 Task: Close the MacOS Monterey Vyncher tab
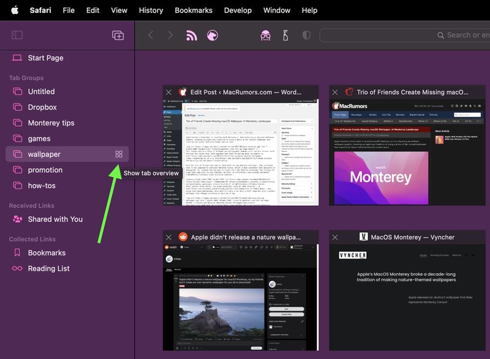click(x=335, y=237)
